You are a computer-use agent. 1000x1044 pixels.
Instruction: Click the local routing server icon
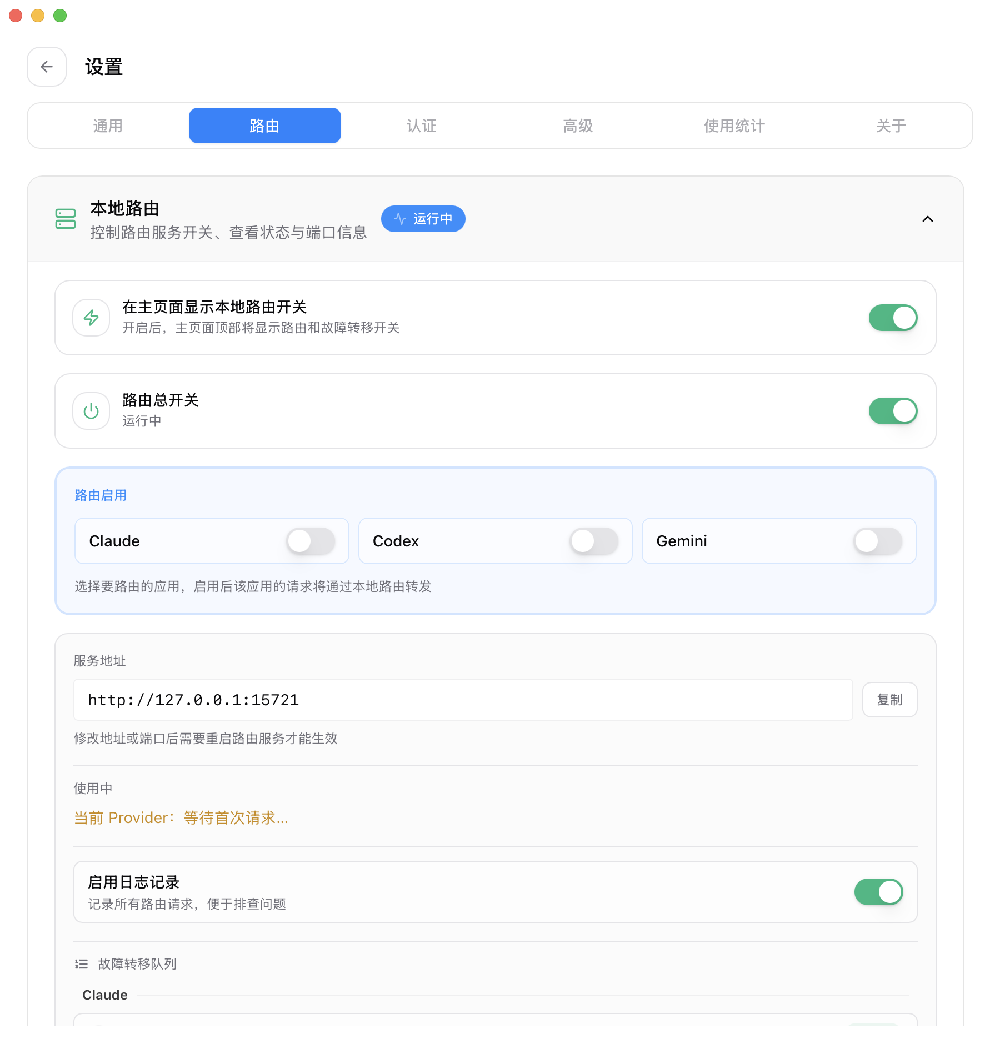tap(66, 219)
